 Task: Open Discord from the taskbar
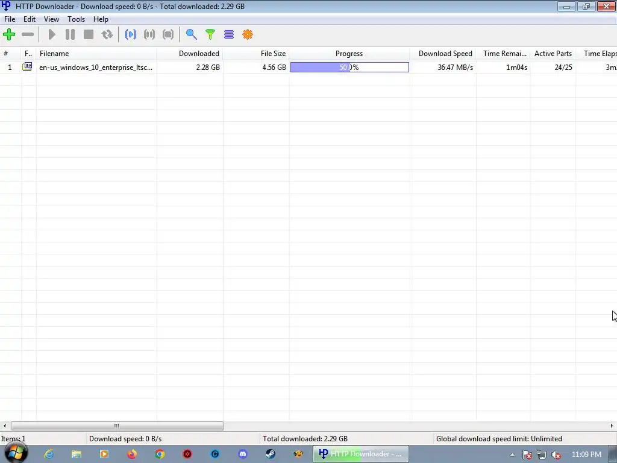pos(243,454)
